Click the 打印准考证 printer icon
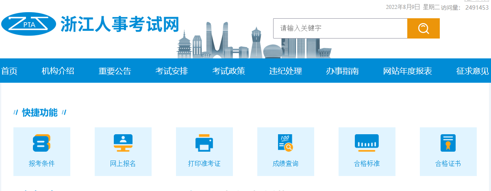 click(204, 143)
